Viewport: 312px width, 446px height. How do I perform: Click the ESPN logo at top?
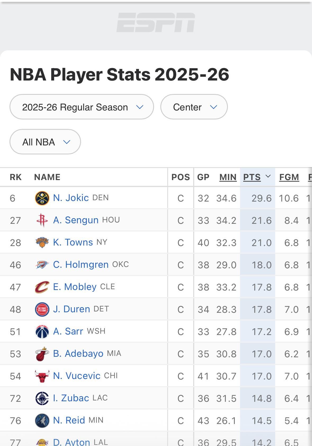pyautogui.click(x=156, y=23)
